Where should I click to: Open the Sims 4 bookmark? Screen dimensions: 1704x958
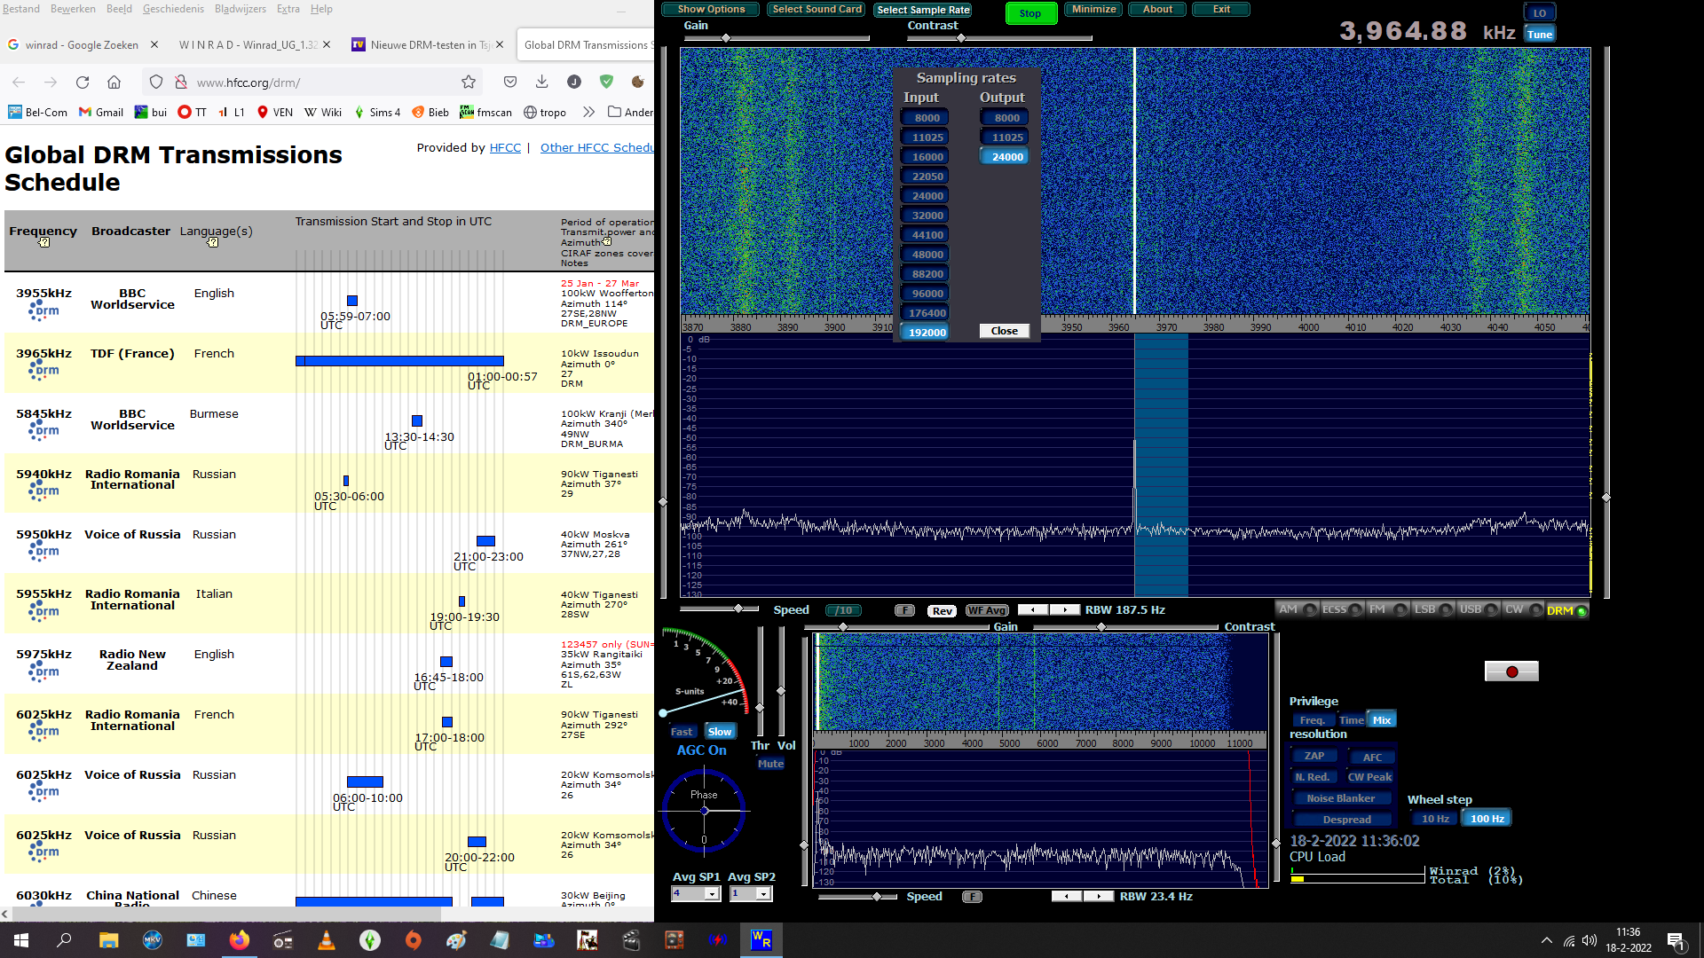coord(377,113)
